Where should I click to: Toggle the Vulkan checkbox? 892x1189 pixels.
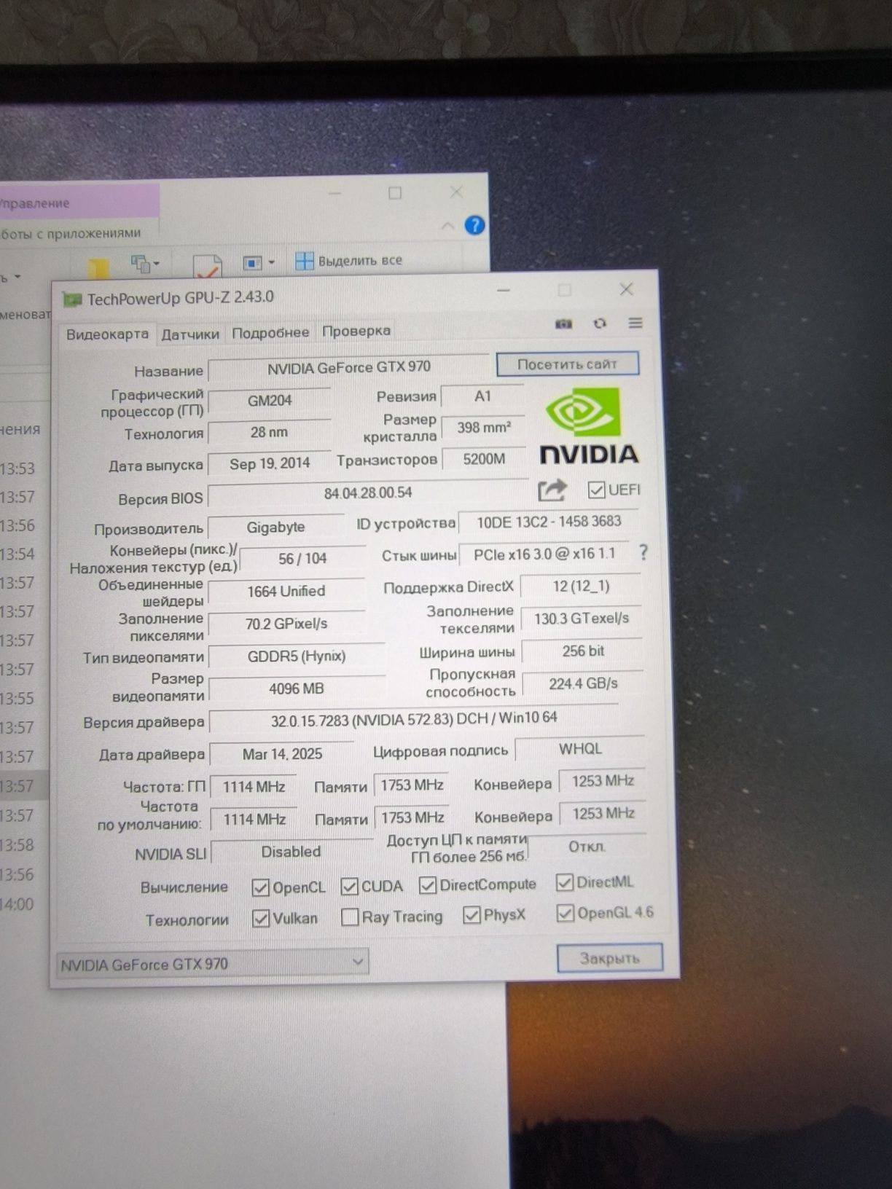coord(260,919)
